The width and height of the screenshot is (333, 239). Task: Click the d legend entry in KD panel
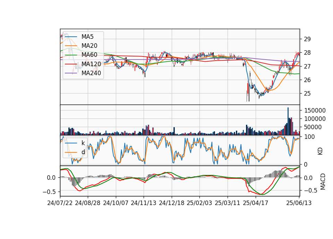(x=83, y=152)
